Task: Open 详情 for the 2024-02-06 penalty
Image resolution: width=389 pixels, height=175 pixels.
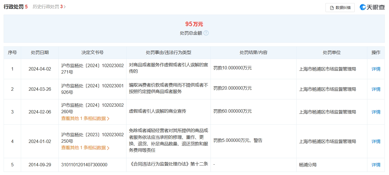Action: (376, 112)
